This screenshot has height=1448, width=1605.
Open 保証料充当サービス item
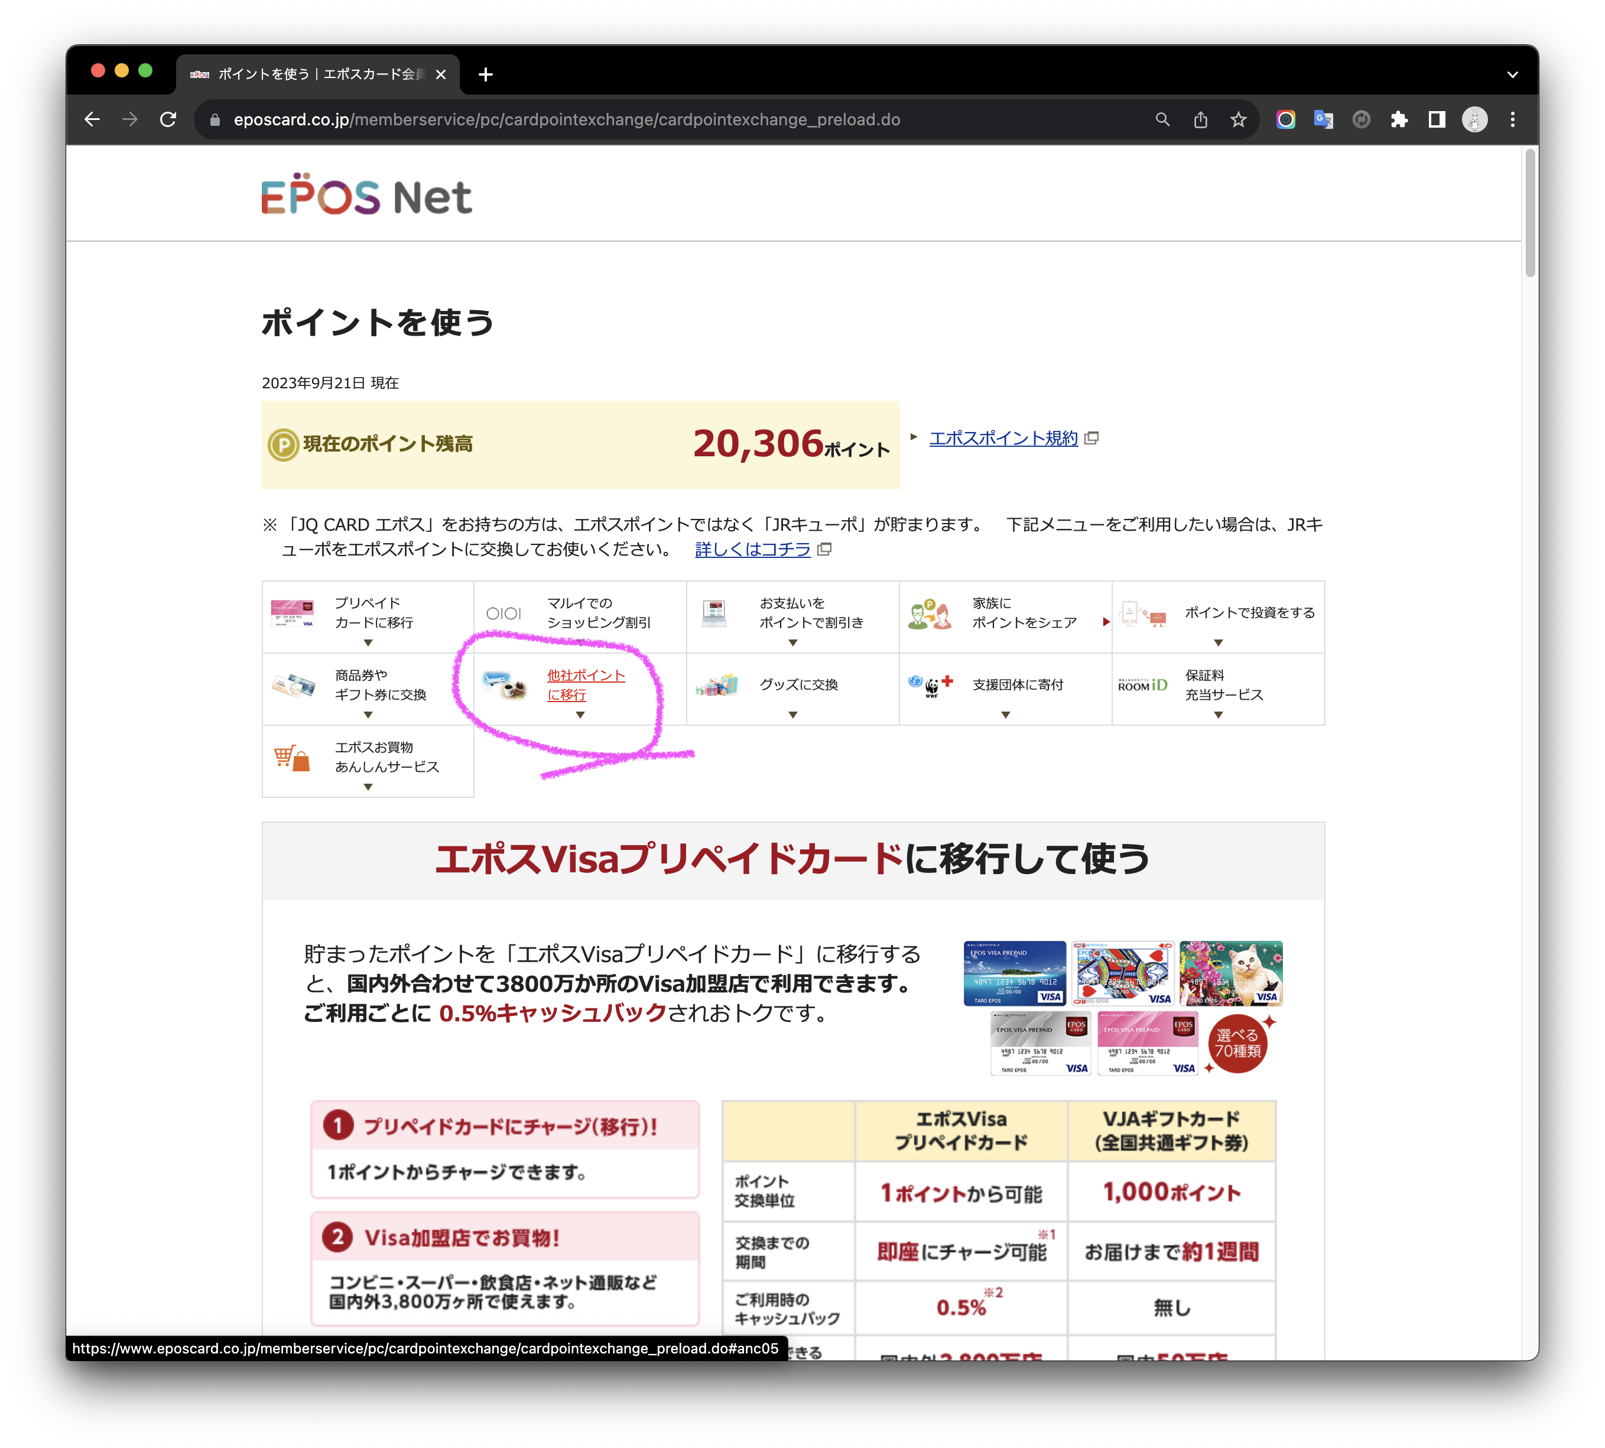click(x=1223, y=684)
